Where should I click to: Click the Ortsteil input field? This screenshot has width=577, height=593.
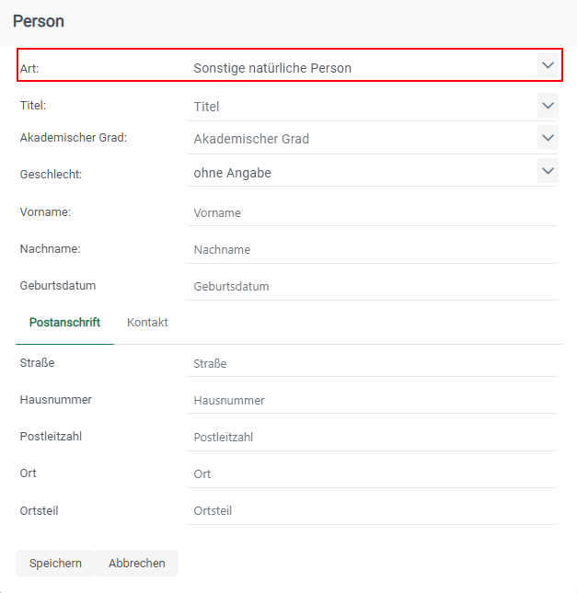[x=371, y=511]
